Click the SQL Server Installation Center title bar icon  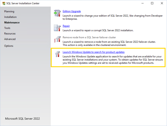click(3, 3)
